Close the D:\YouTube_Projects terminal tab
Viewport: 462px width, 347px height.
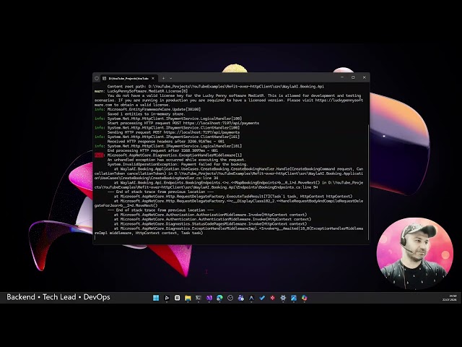tap(153, 79)
